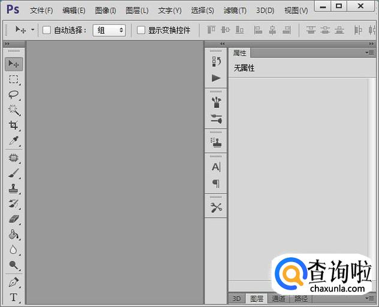The width and height of the screenshot is (379, 307).
Task: Switch to the 通道 tab
Action: (278, 299)
